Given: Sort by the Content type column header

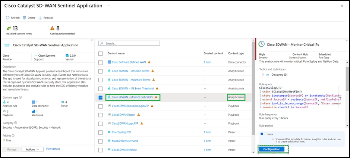Looking at the screenshot, I should point(236,53).
